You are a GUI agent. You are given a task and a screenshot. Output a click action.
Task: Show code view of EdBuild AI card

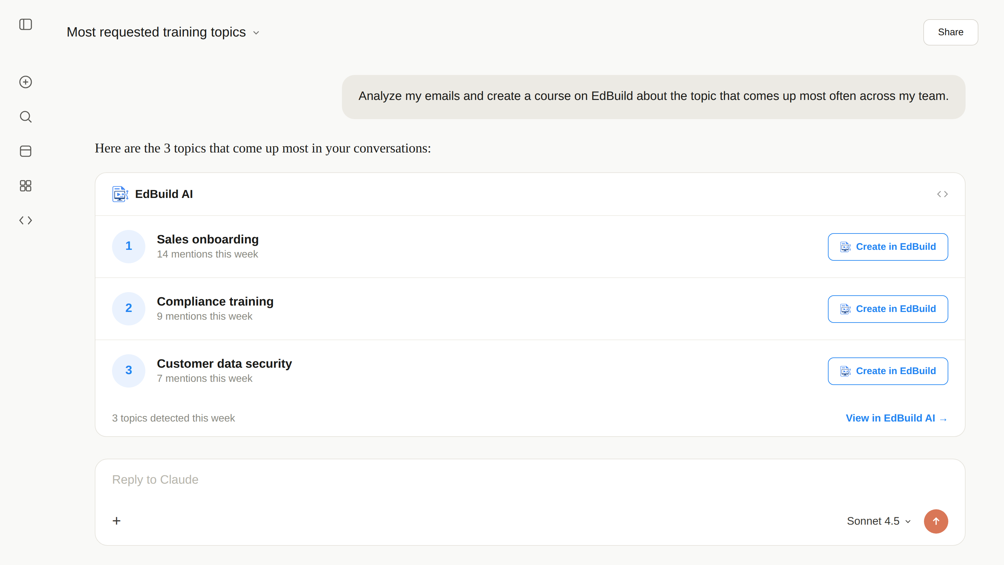943,194
